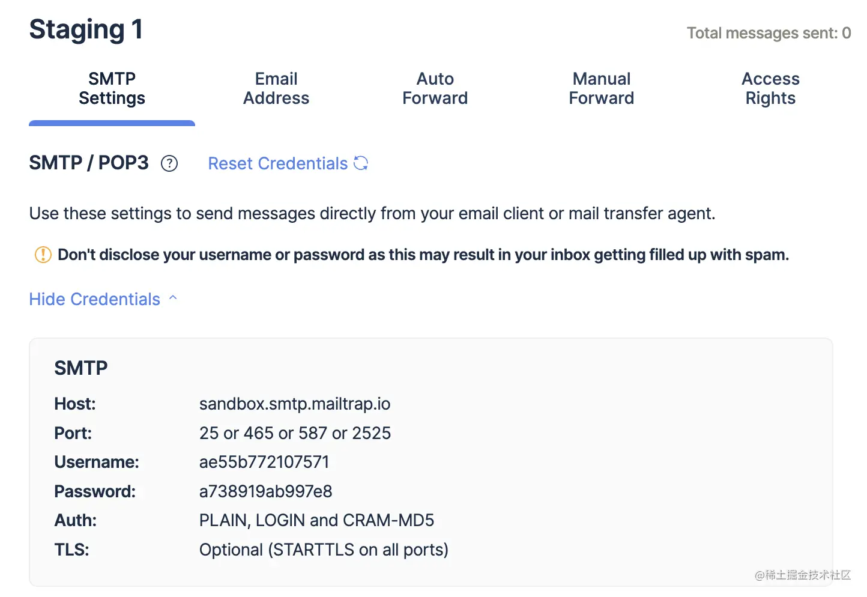867x597 pixels.
Task: Click the password value a738919ab997e8
Action: click(x=265, y=491)
